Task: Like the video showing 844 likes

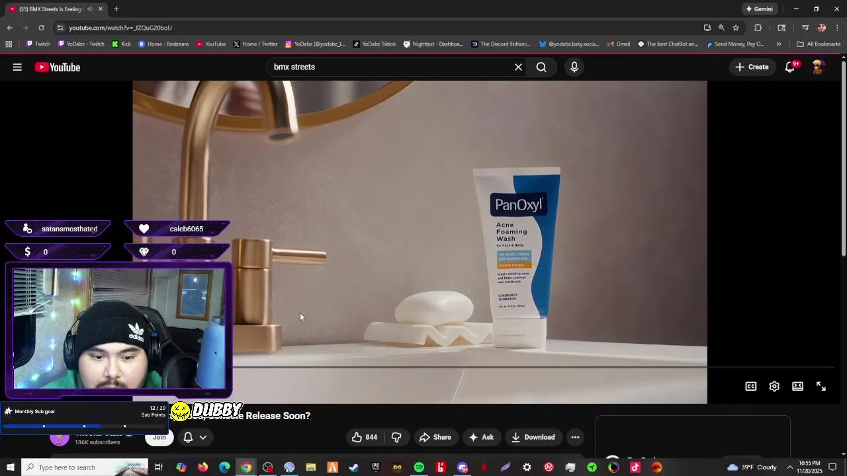Action: [364, 437]
